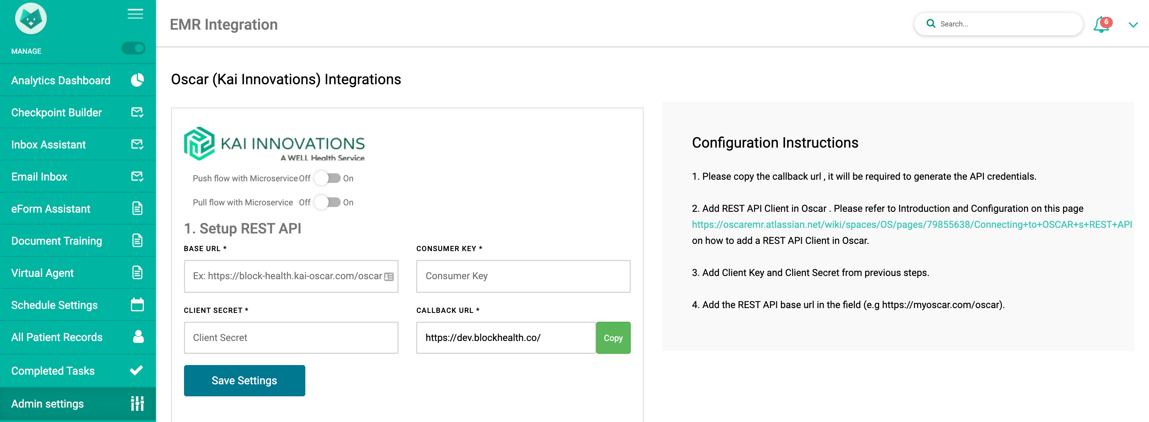This screenshot has height=422, width=1149.
Task: Expand the user menu chevron in the header
Action: click(x=1133, y=25)
